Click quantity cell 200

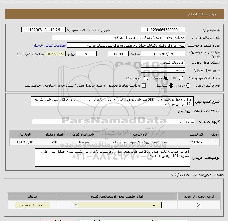(x=54, y=142)
